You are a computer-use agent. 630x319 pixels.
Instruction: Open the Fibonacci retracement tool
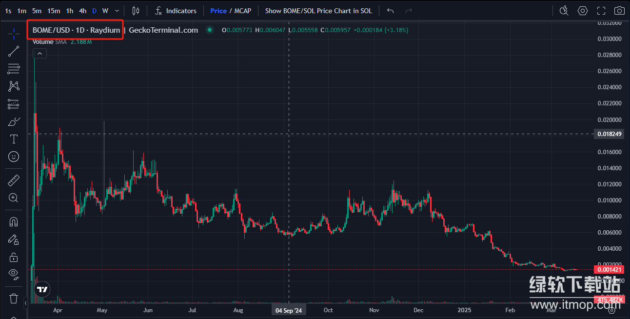pyautogui.click(x=14, y=69)
